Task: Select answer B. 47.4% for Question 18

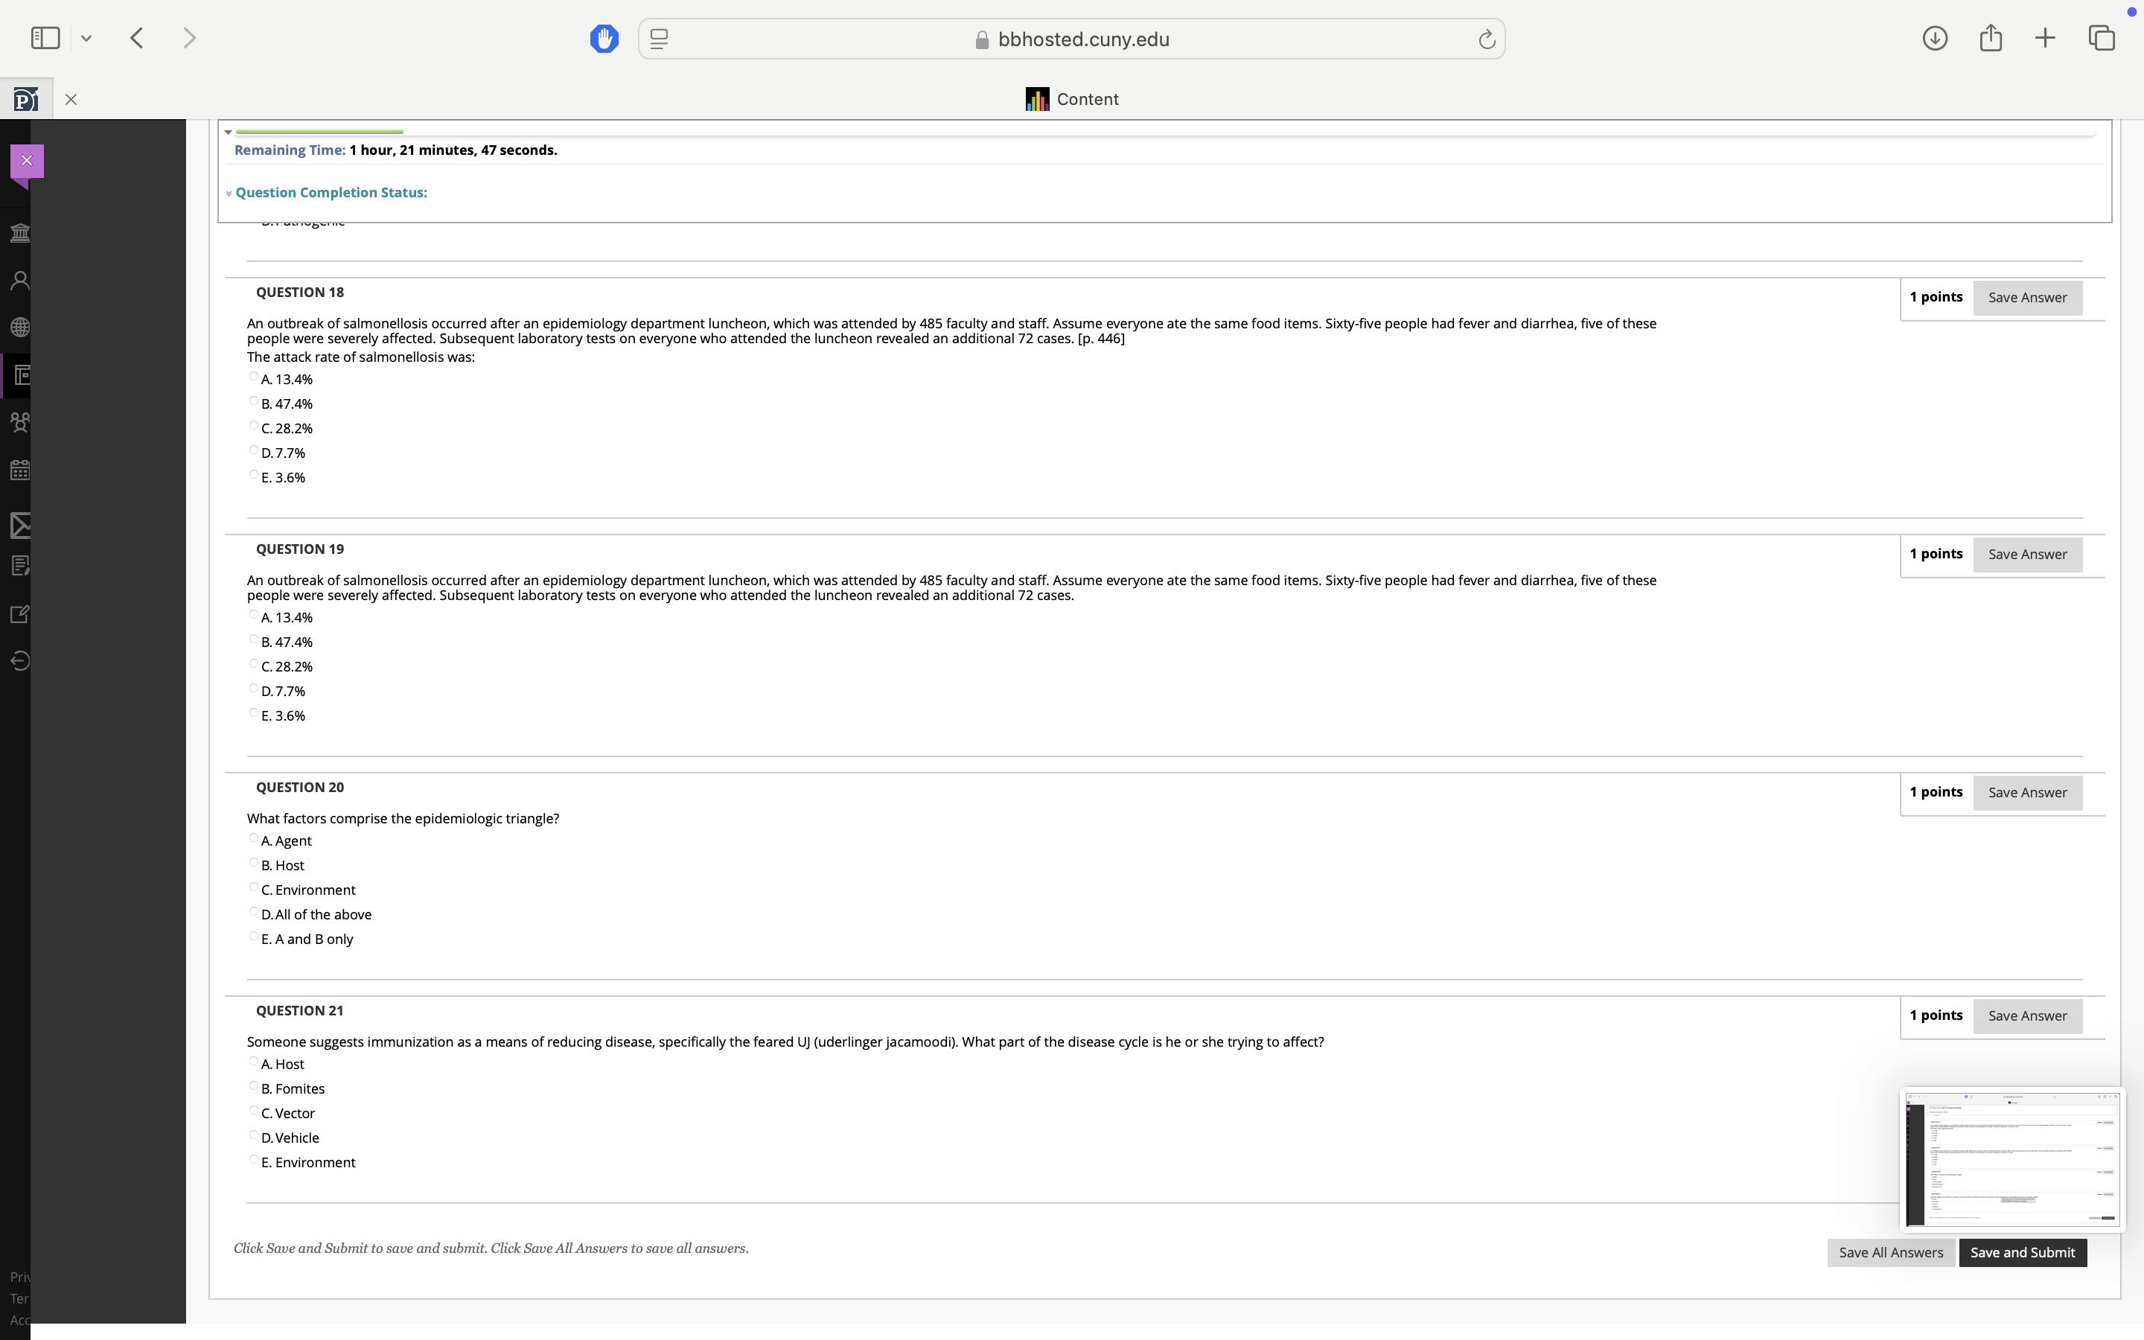Action: [x=255, y=401]
